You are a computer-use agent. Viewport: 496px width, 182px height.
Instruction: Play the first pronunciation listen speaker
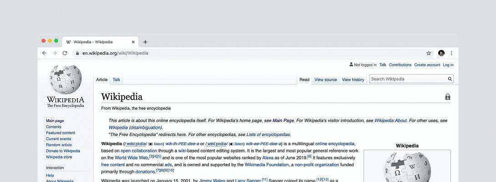pos(150,144)
